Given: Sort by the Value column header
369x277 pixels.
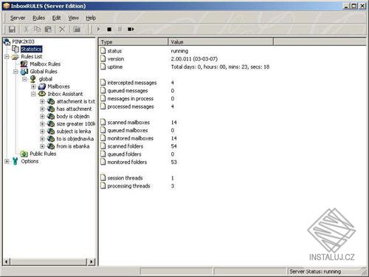Looking at the screenshot, I should tap(221, 42).
